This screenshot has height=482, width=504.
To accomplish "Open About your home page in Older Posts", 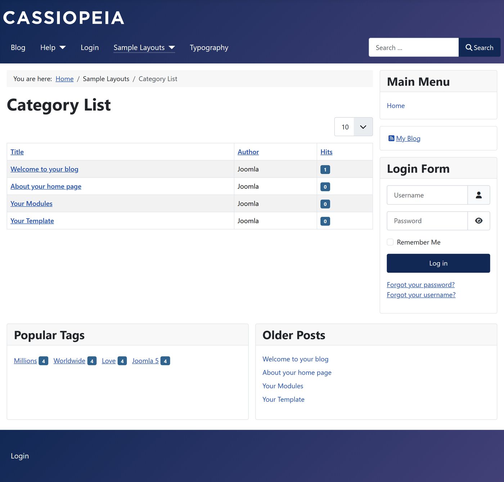I will click(297, 372).
